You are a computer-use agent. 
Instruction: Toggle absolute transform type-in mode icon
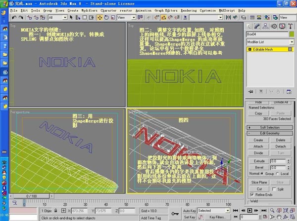tap(64, 211)
